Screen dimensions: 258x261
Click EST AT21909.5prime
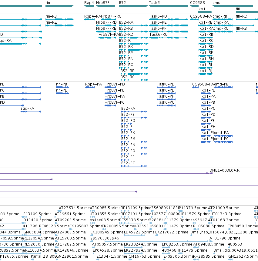coord(223,208)
